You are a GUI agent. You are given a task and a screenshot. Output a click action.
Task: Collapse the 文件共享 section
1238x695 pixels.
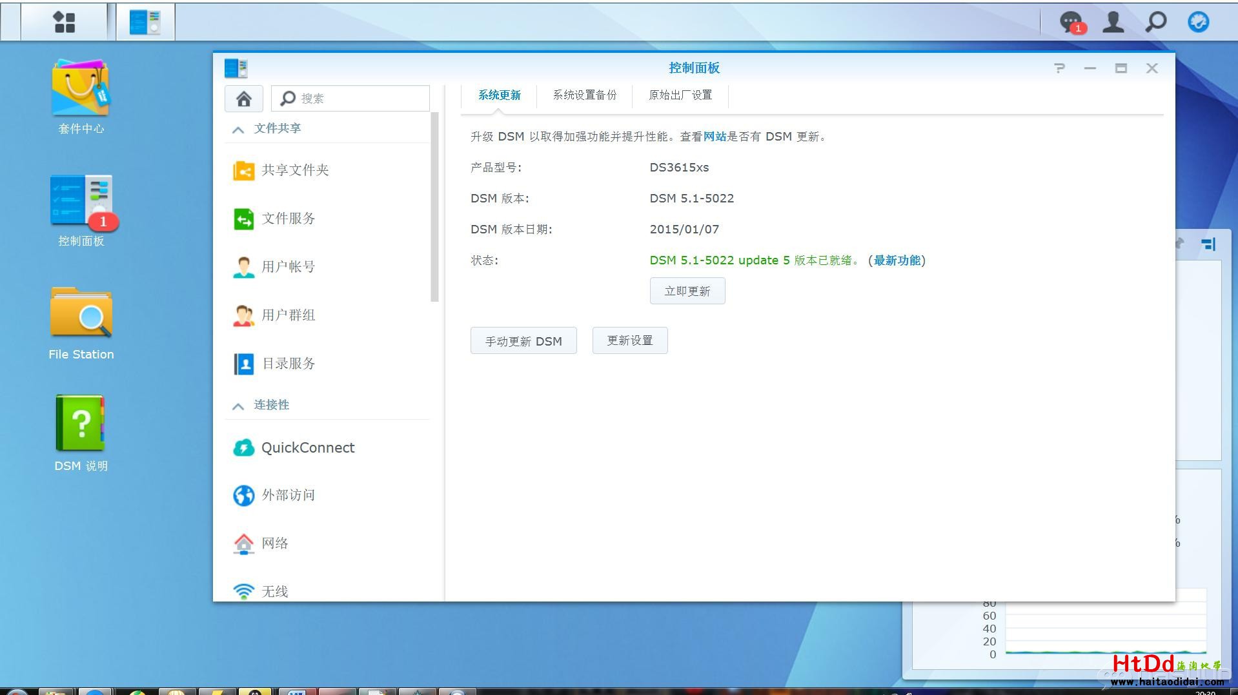click(x=238, y=129)
